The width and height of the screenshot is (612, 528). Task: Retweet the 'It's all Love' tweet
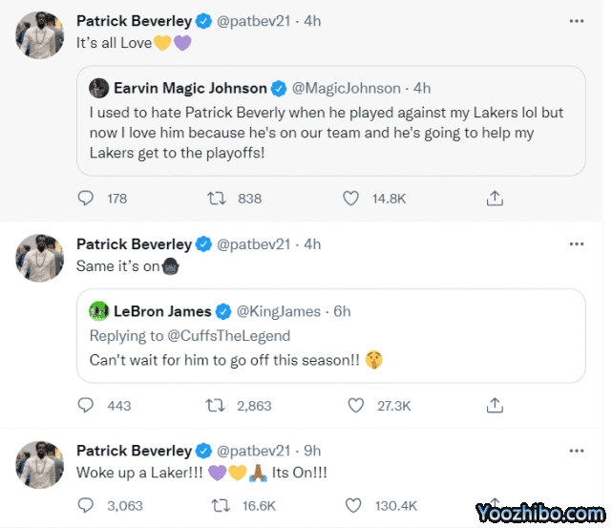click(217, 199)
